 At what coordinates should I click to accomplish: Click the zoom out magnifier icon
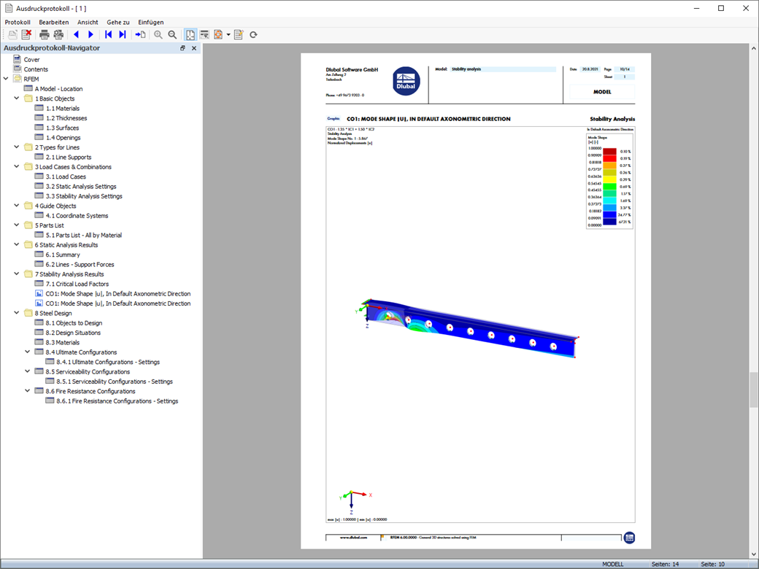click(172, 34)
